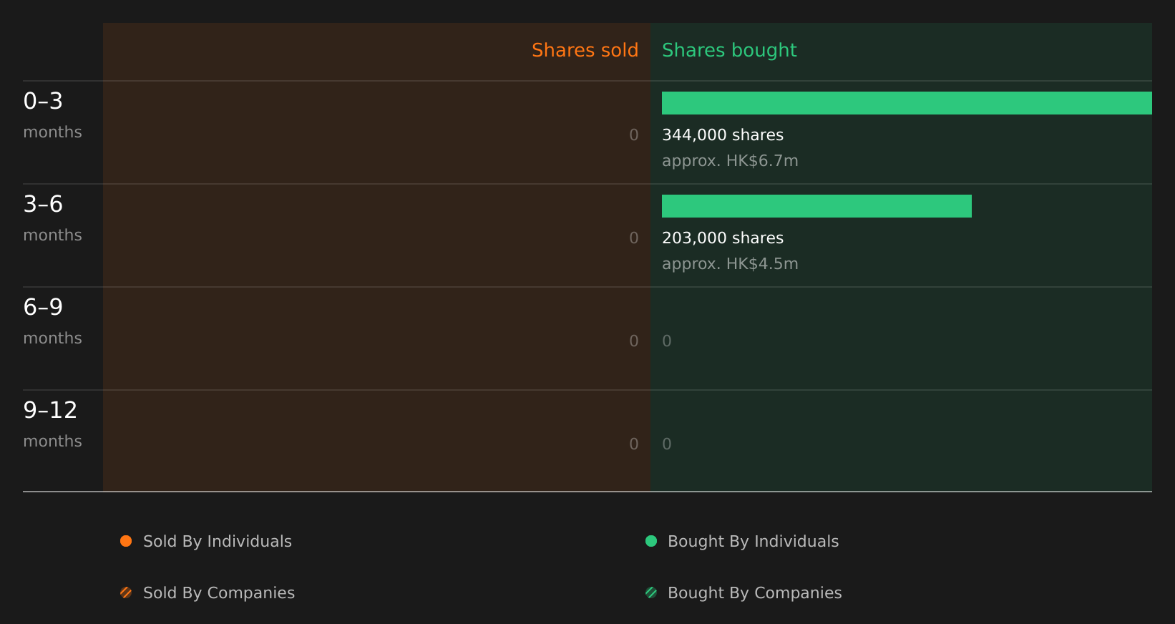Click the '0–3' months row label
The width and height of the screenshot is (1175, 624).
(43, 101)
